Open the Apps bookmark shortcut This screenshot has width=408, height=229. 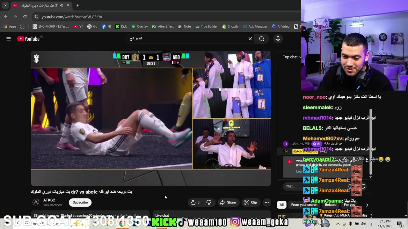tap(10, 26)
